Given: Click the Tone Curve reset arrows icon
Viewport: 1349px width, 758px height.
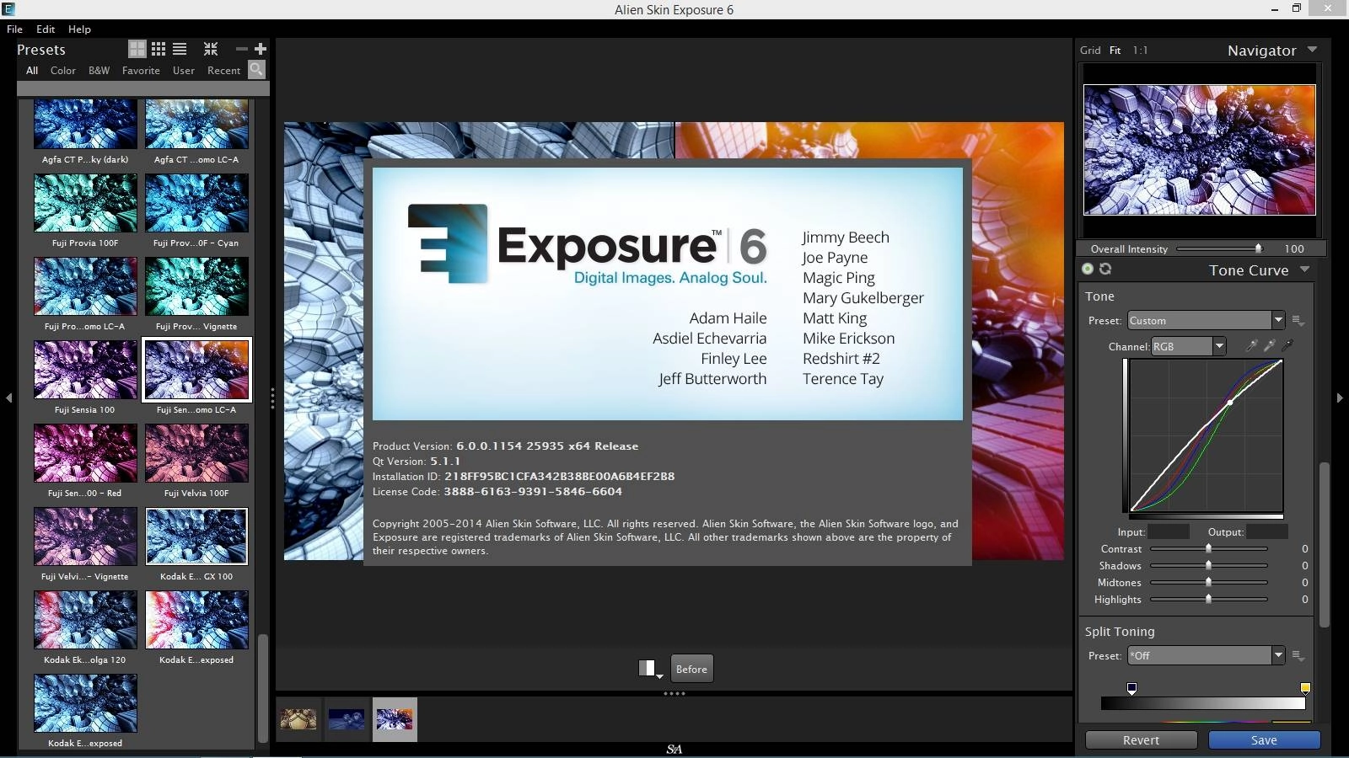Looking at the screenshot, I should click(1105, 269).
